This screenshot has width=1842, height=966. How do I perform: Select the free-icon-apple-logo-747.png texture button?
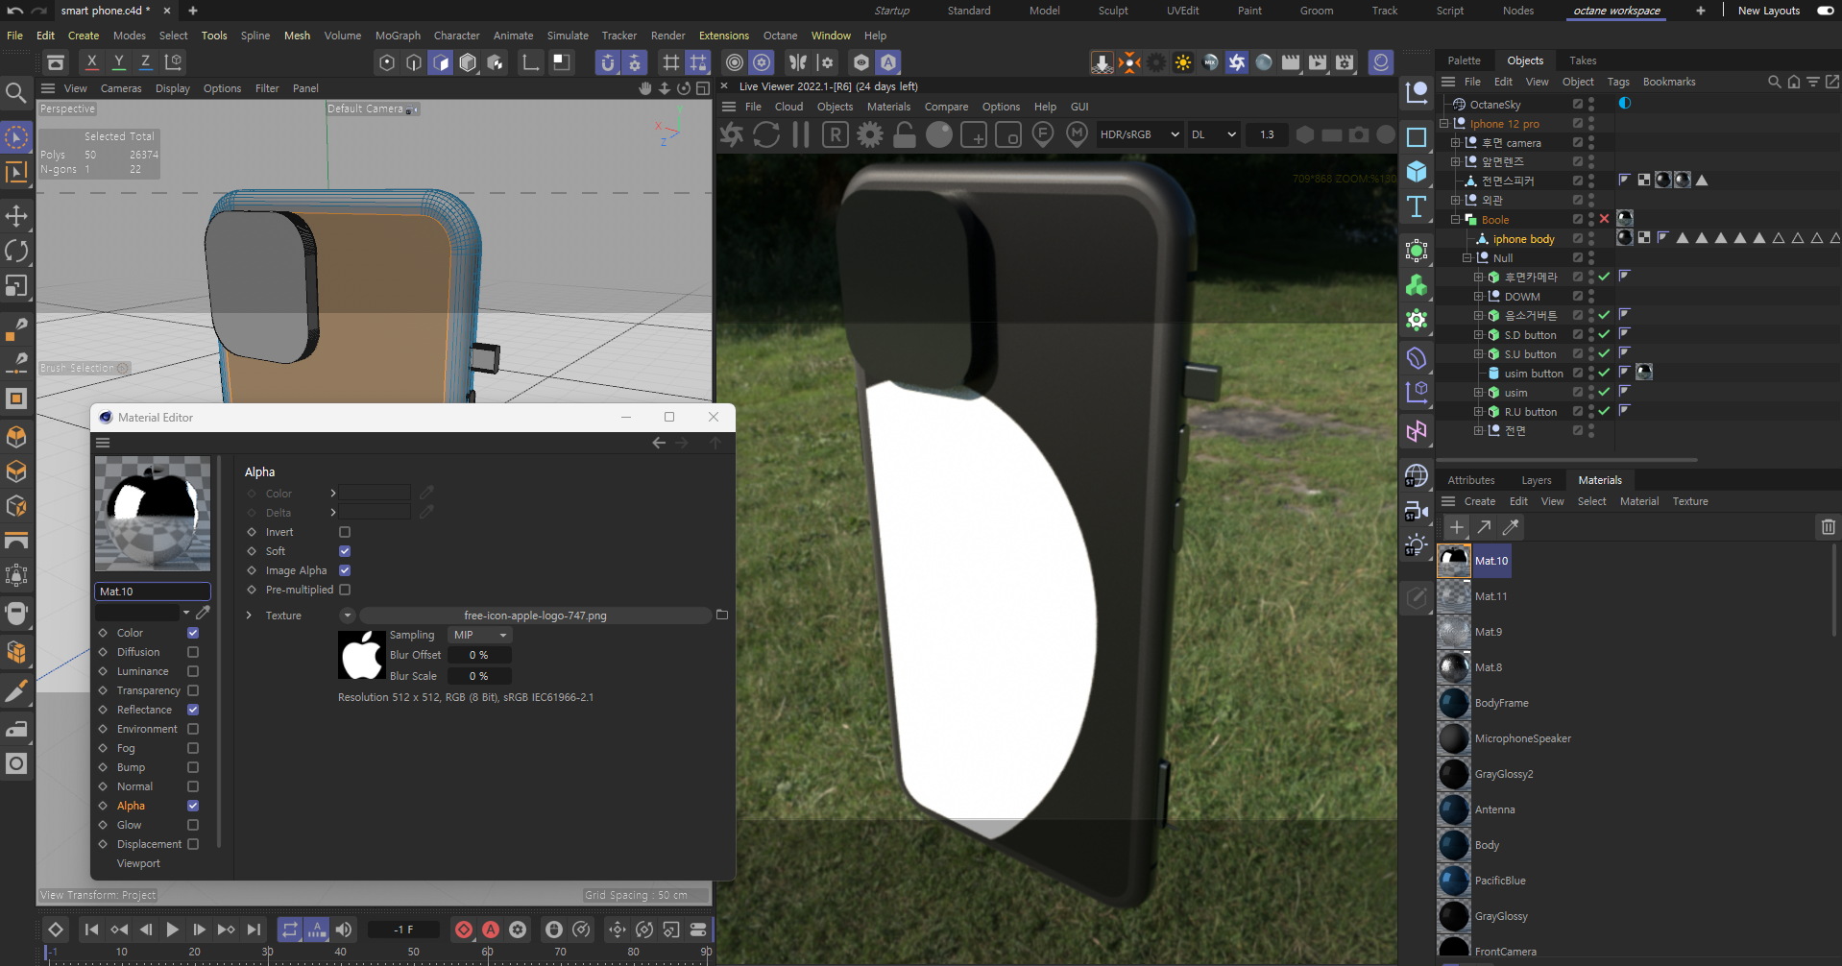tap(535, 616)
